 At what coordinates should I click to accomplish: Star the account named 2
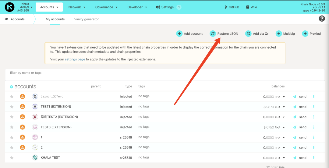coord(12,148)
